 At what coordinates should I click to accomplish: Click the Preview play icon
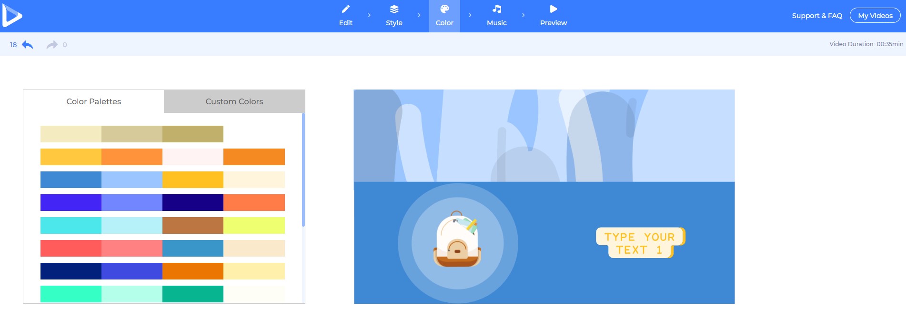[x=553, y=10]
